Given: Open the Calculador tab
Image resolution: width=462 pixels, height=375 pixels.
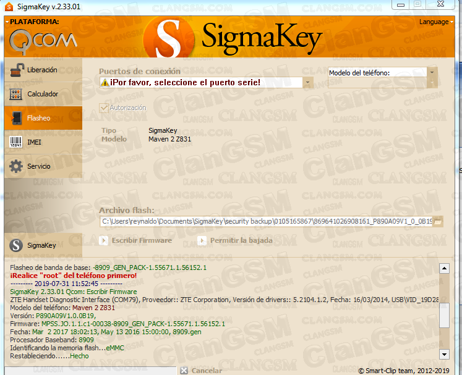Looking at the screenshot, I should tap(43, 94).
